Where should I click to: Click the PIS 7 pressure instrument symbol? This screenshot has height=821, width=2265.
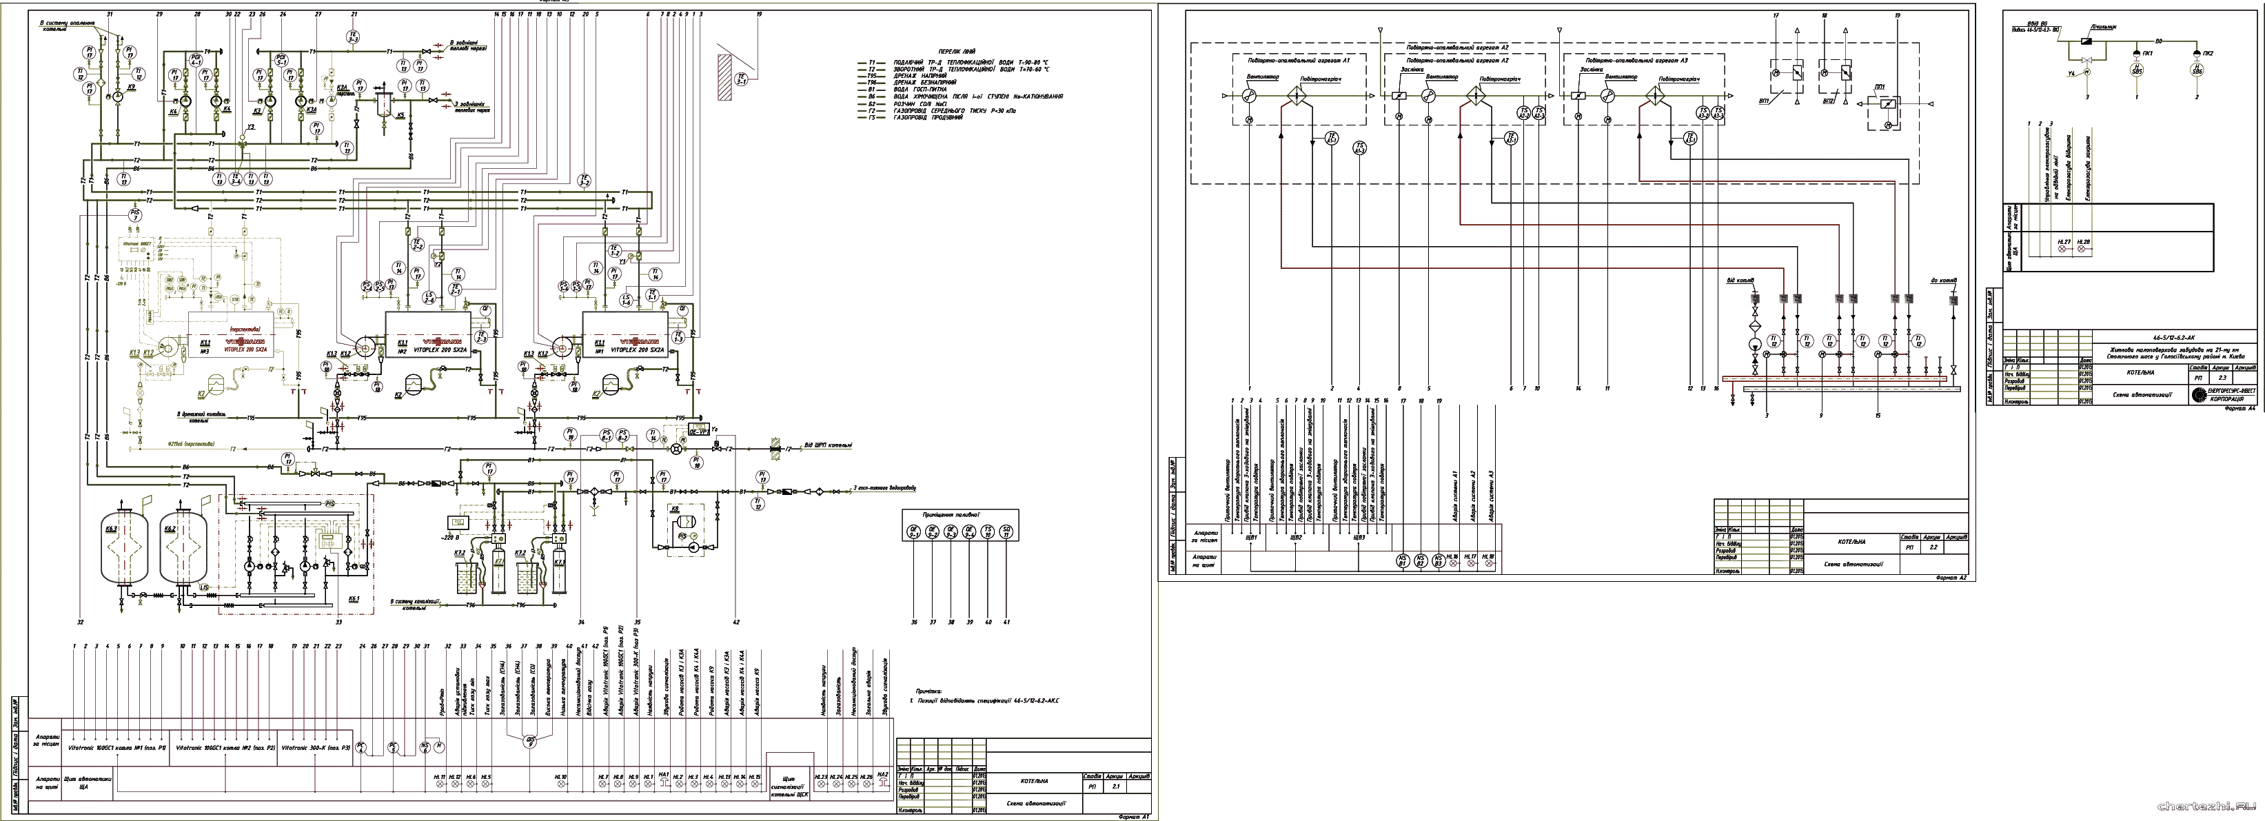coord(134,214)
